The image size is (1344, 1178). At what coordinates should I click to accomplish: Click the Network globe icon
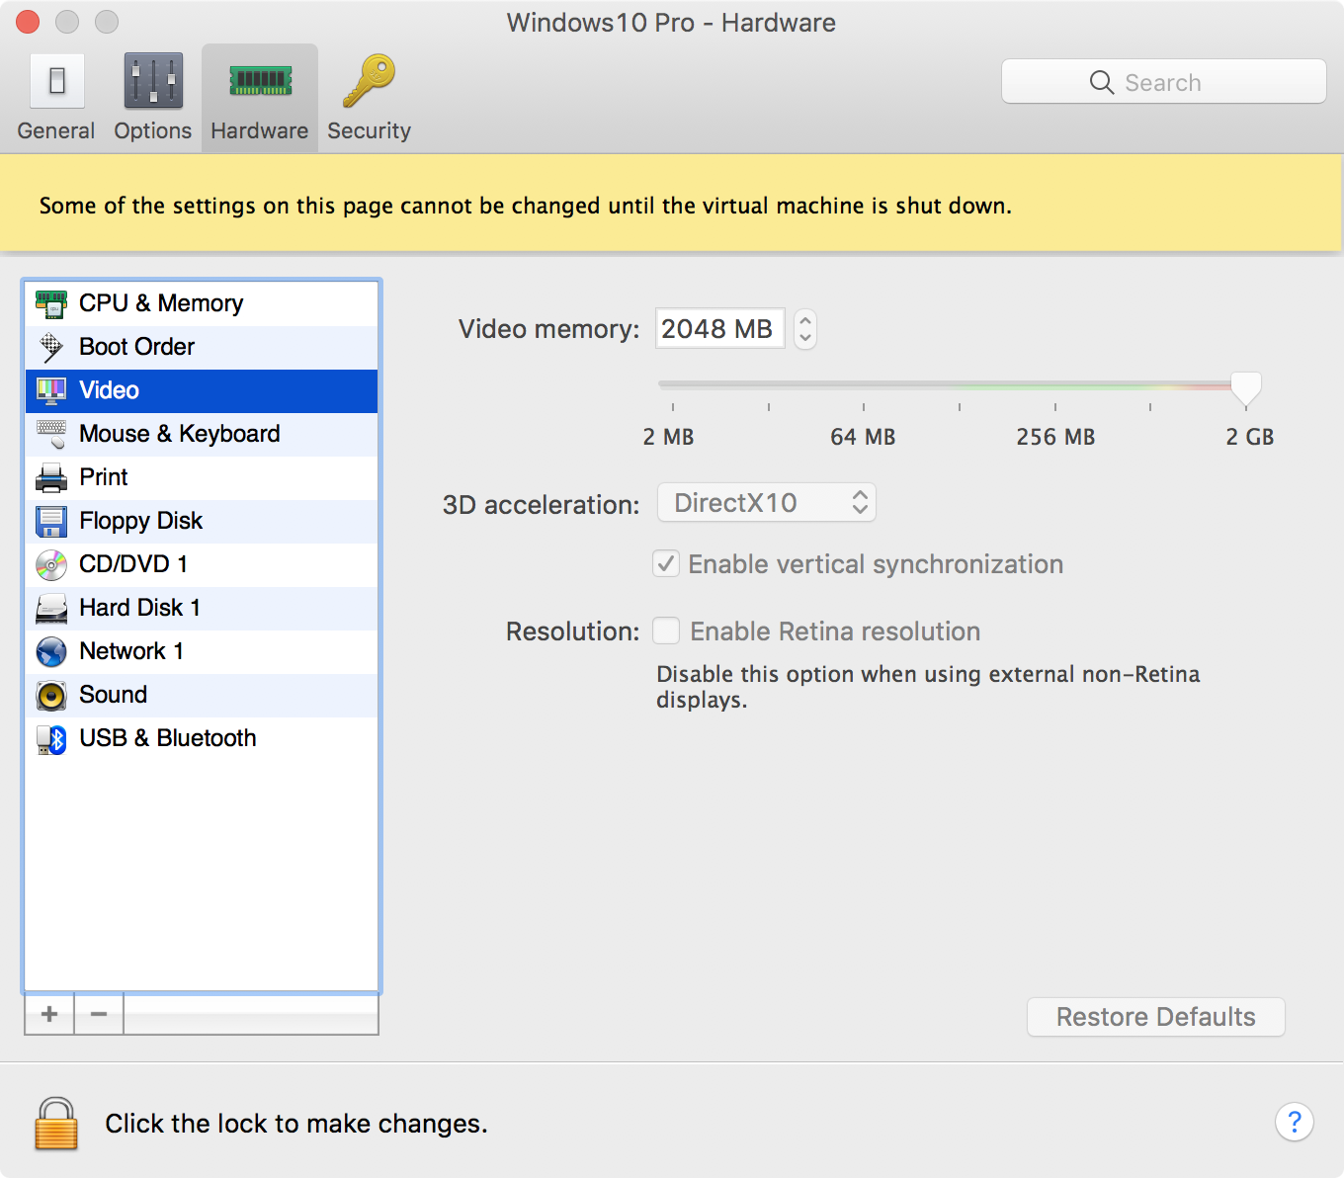tap(51, 651)
